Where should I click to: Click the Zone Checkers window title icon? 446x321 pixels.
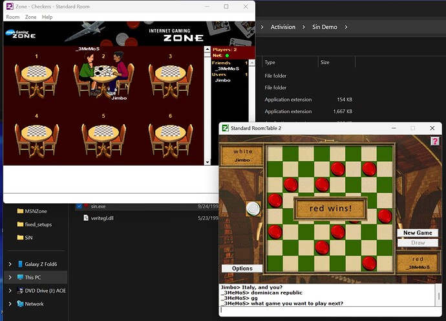pyautogui.click(x=10, y=6)
